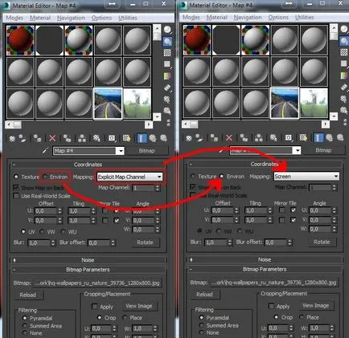Select WU radio button in right window
This screenshot has height=338, width=349.
(x=240, y=231)
